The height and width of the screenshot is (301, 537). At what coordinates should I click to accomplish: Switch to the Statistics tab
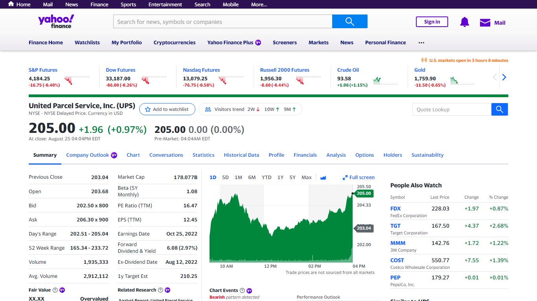tap(204, 155)
